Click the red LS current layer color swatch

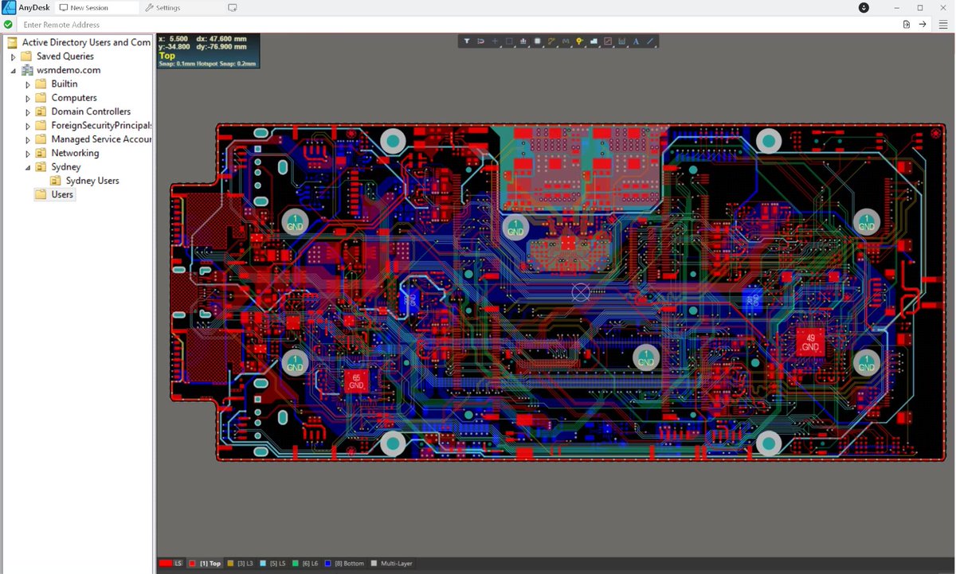(x=166, y=564)
